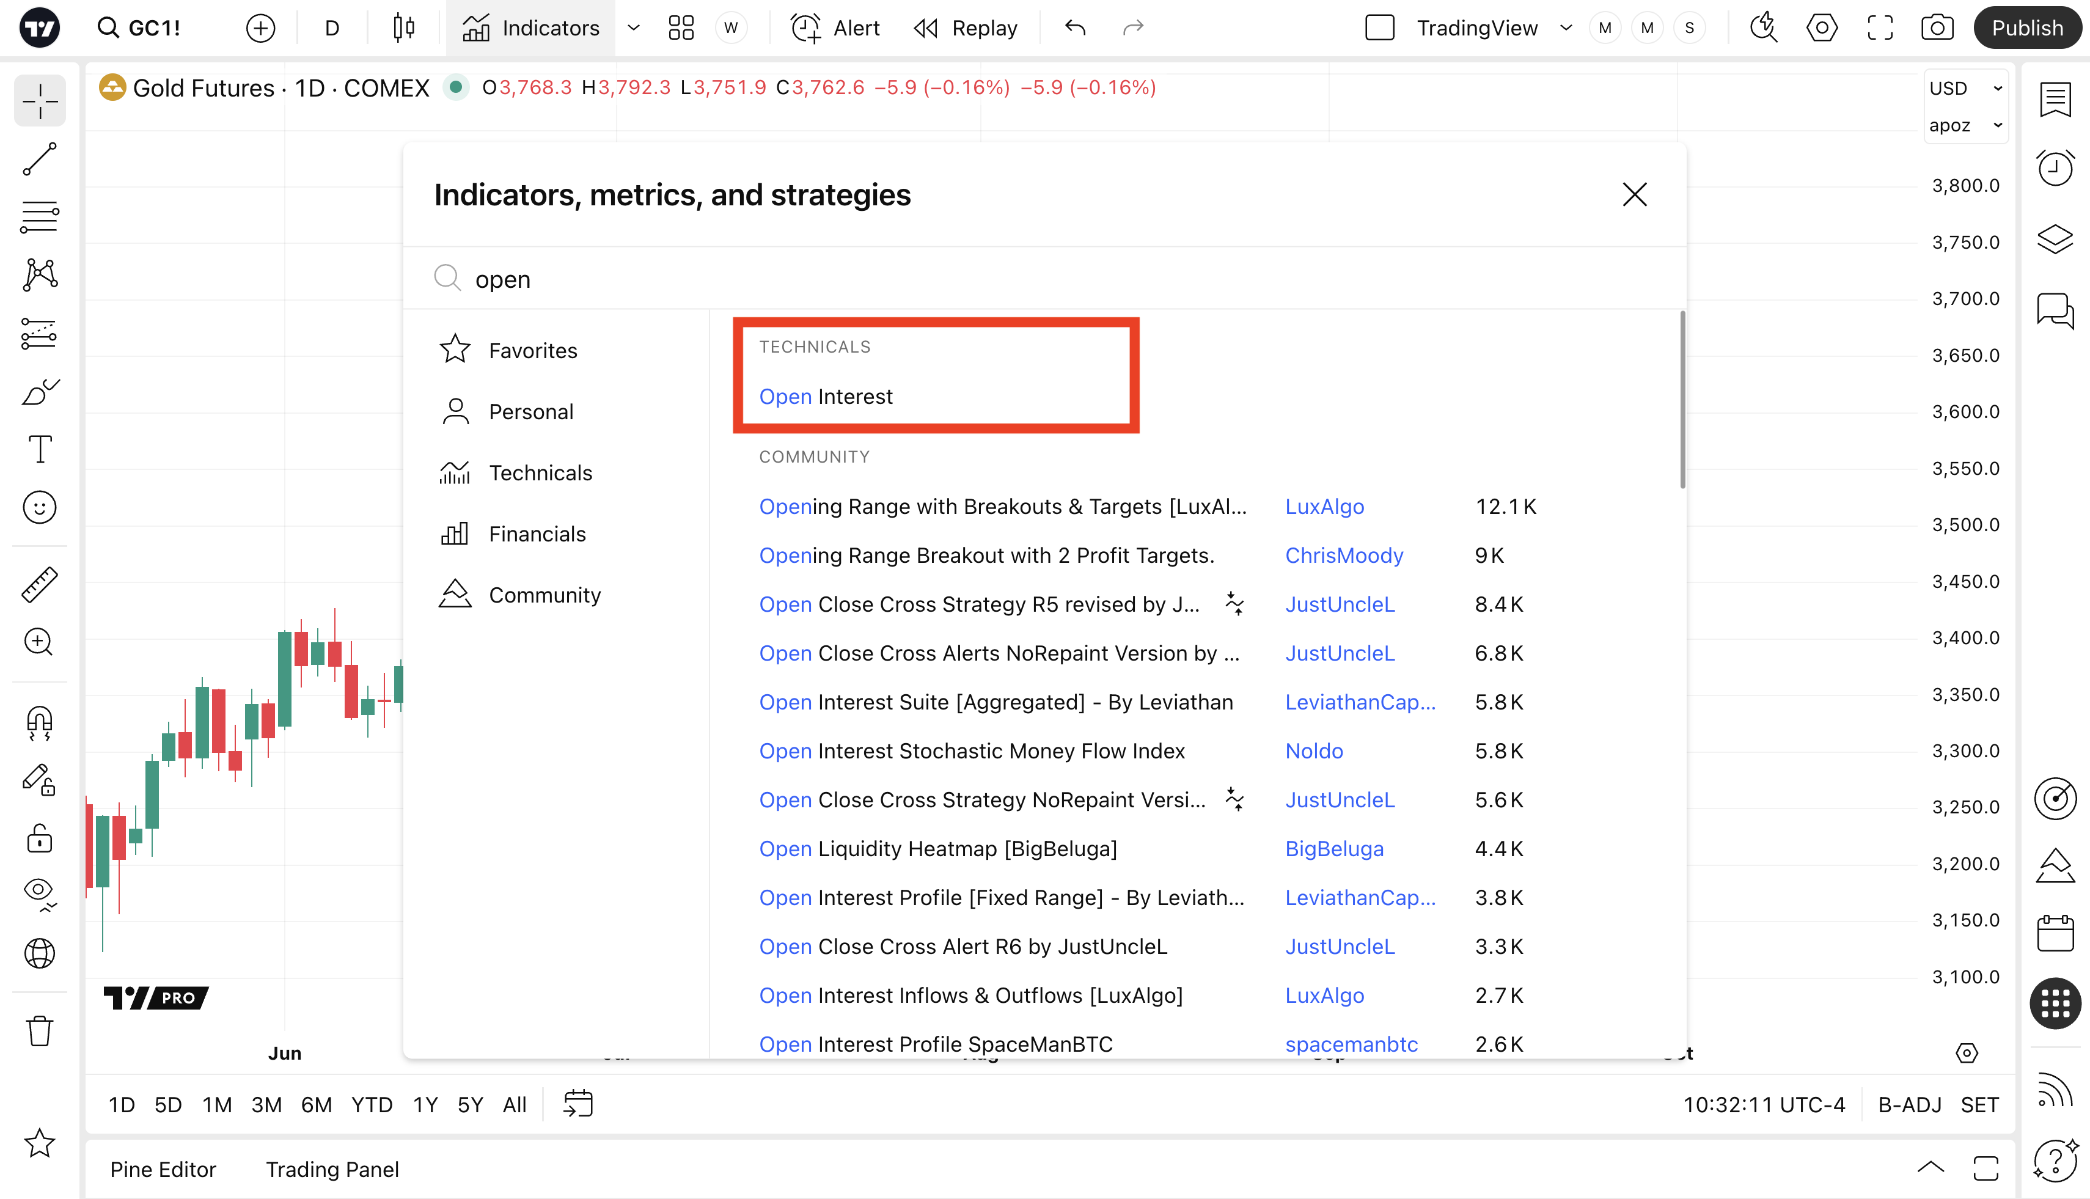Expand the apoz unit dropdown
This screenshot has width=2090, height=1199.
pos(1965,125)
